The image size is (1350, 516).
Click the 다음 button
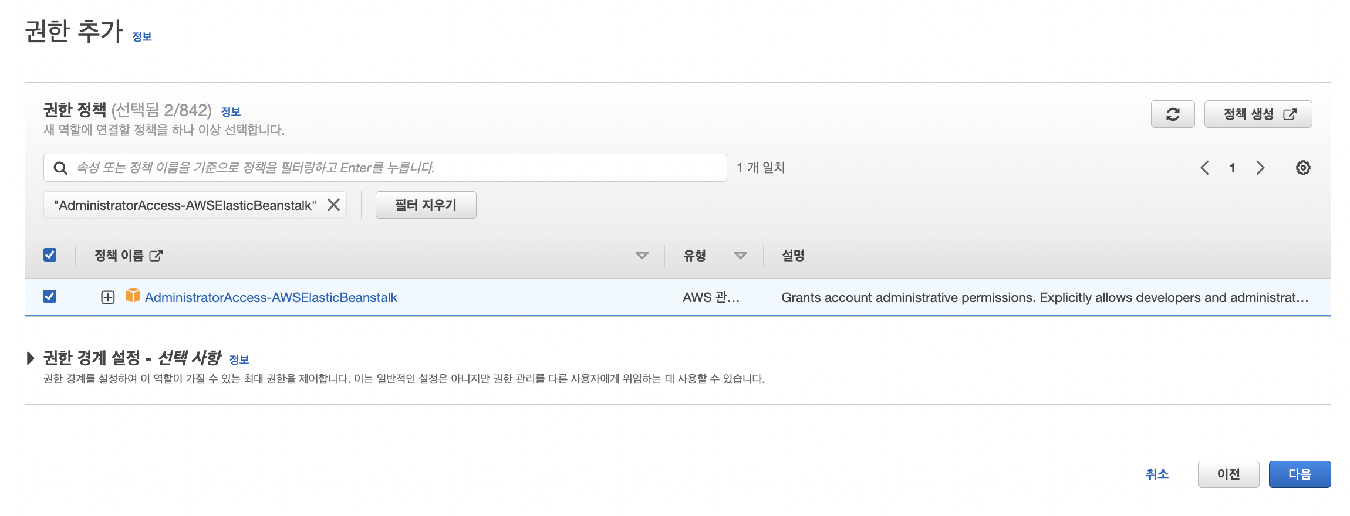[1300, 474]
